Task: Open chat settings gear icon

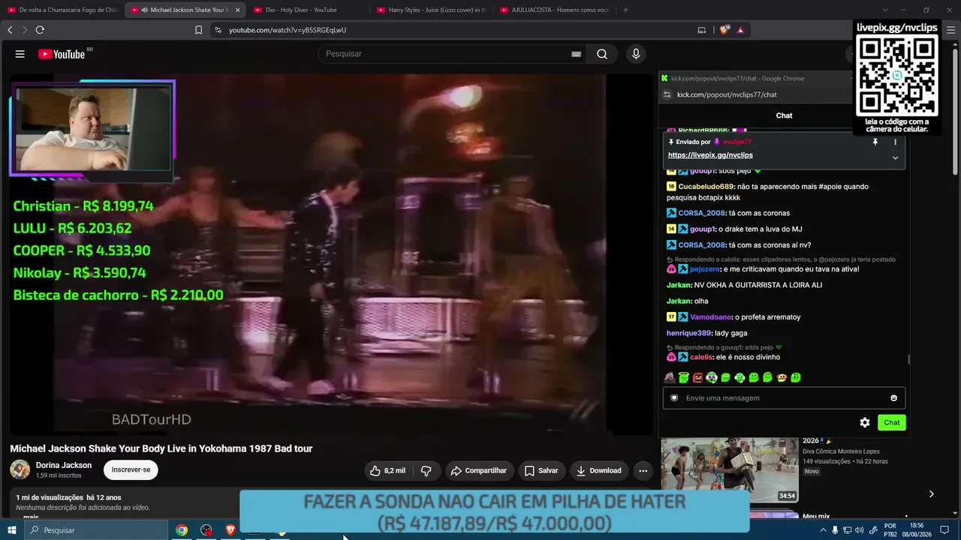Action: tap(865, 423)
